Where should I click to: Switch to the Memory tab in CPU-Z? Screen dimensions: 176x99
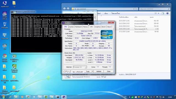86,27
